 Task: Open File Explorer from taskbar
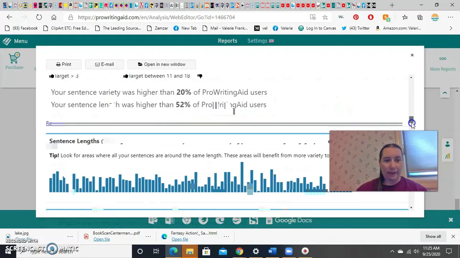[x=190, y=251]
